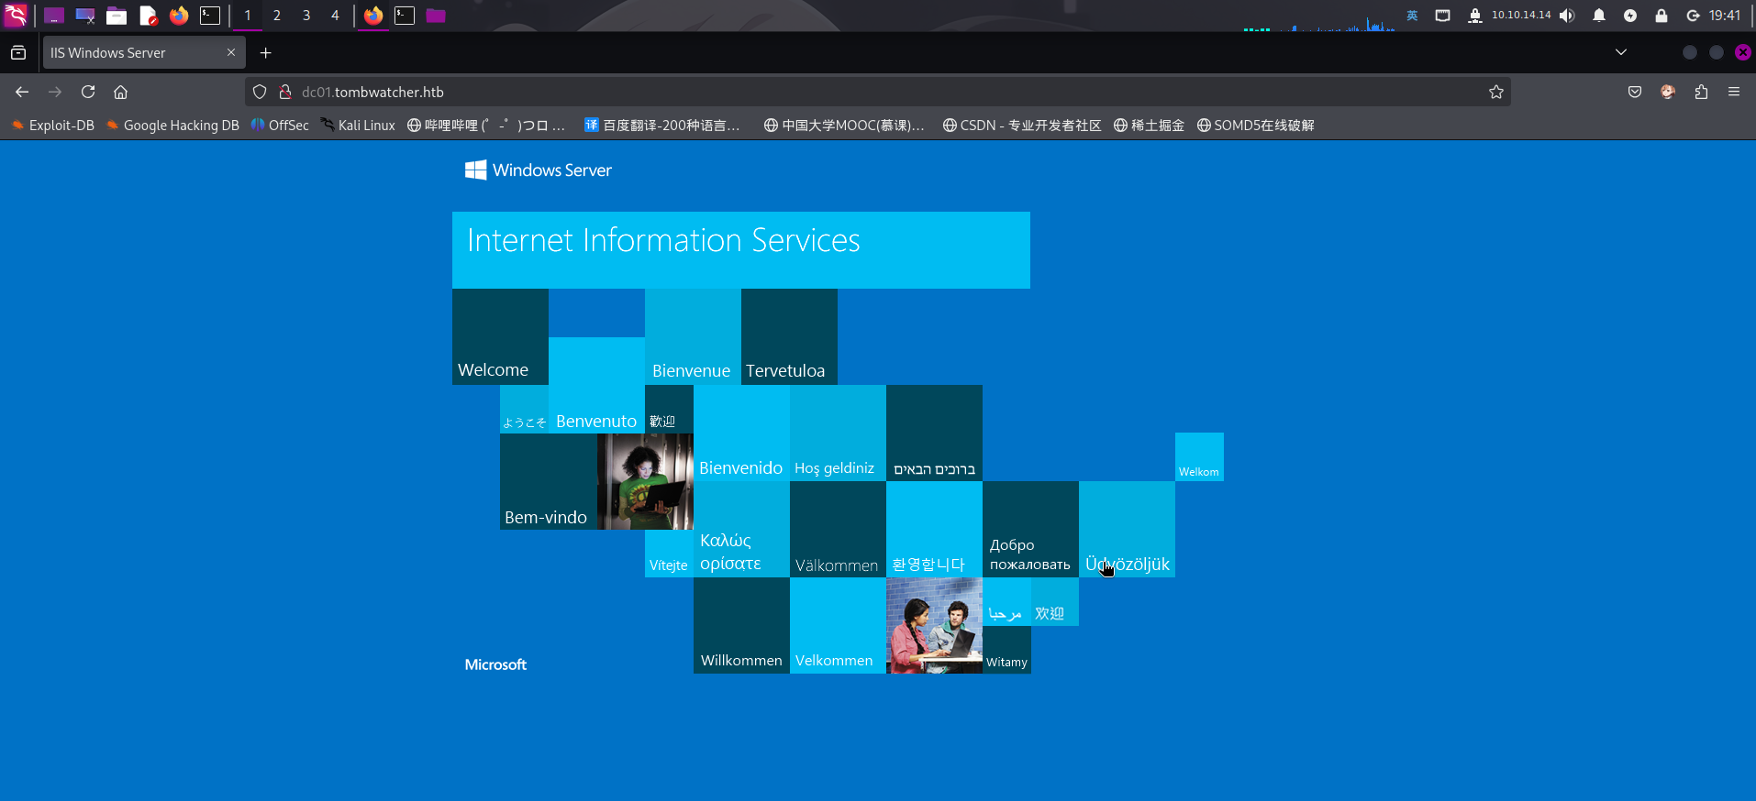The width and height of the screenshot is (1756, 801).
Task: Switch to workspace 4
Action: (335, 16)
